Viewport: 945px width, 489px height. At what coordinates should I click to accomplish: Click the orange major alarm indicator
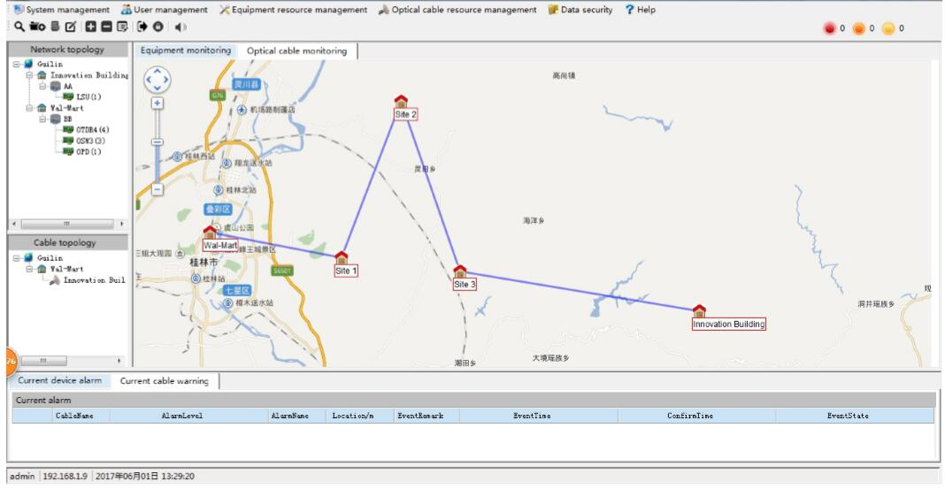858,29
